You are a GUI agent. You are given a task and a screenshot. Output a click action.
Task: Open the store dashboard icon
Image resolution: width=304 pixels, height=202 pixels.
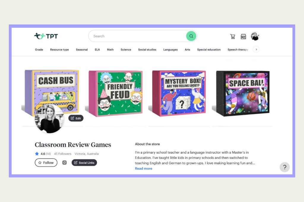(243, 36)
